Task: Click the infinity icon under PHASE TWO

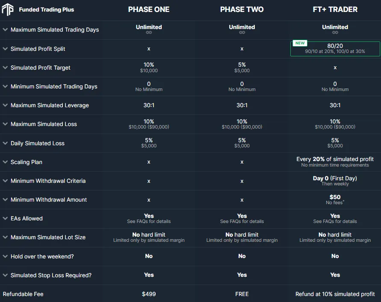Action: coord(242,32)
